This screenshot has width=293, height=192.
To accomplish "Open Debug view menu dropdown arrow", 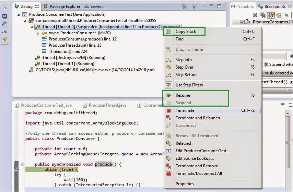I will 204,5.
